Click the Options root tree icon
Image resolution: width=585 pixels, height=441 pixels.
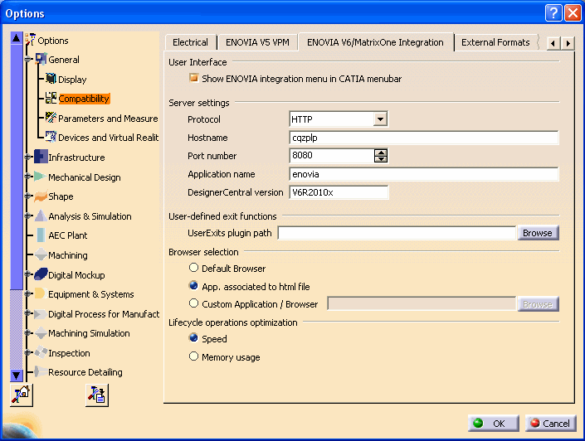31,40
